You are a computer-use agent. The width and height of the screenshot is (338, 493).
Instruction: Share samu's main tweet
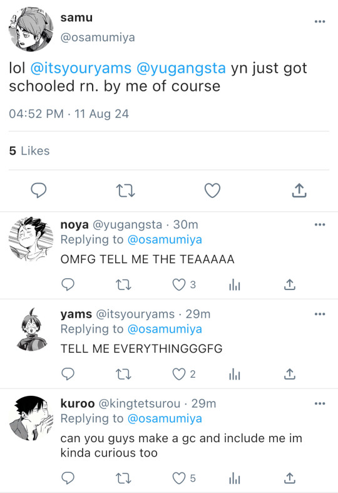299,190
